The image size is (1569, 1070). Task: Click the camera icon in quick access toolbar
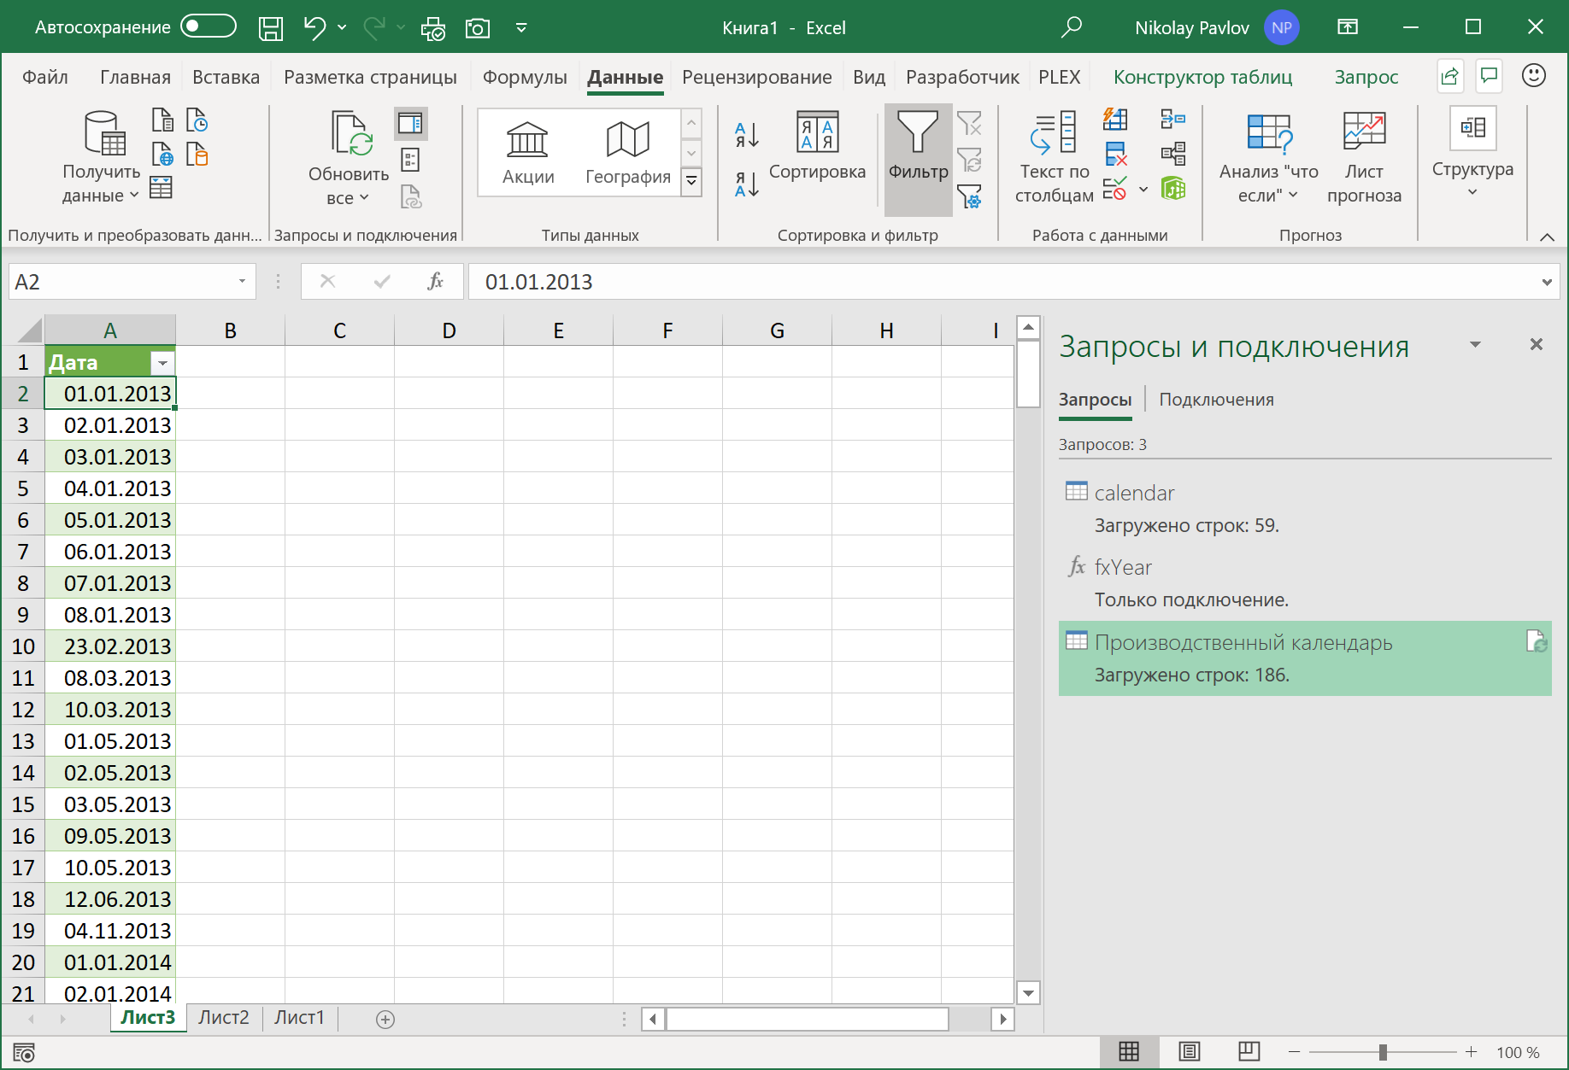478,28
